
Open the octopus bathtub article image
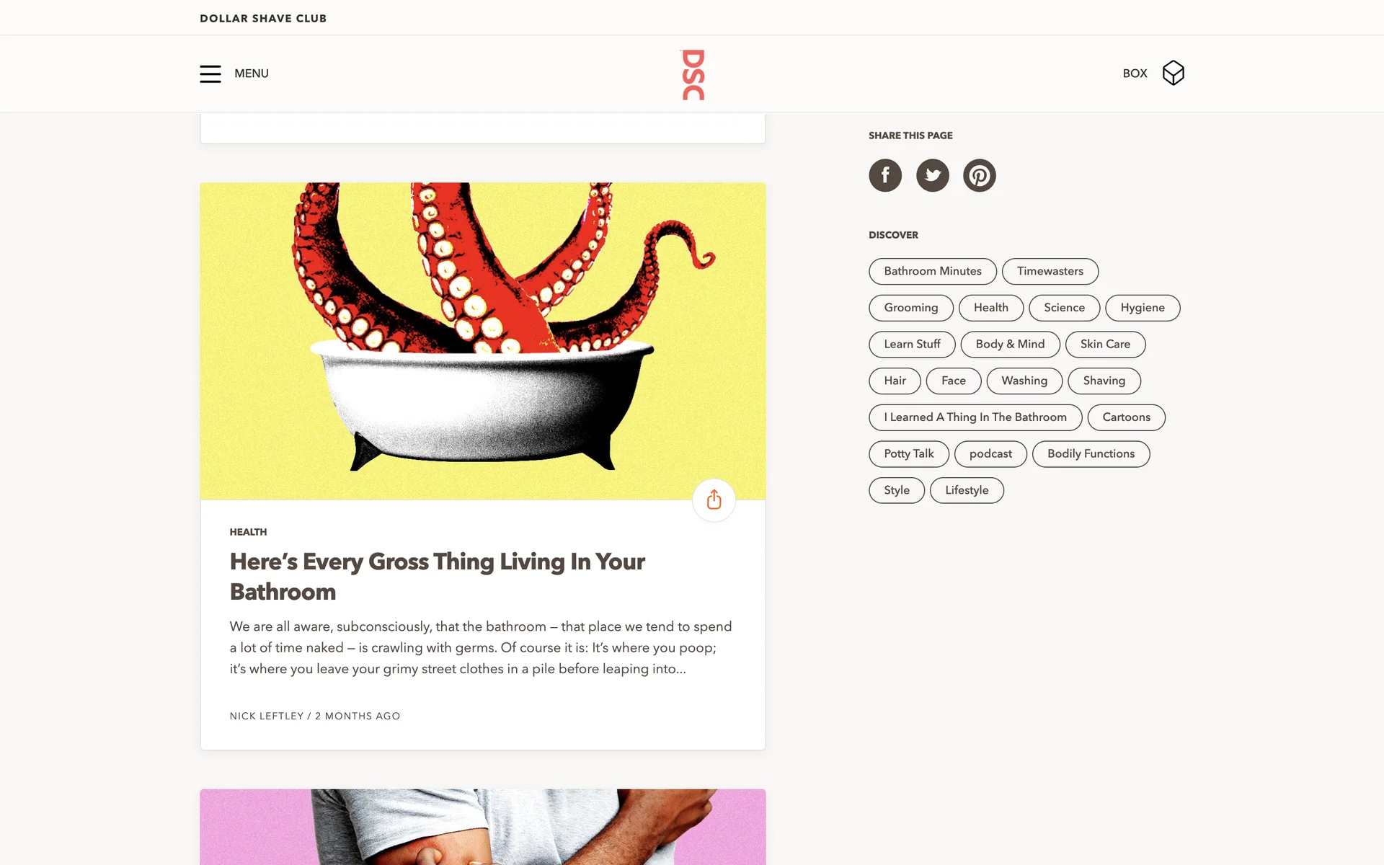click(483, 341)
